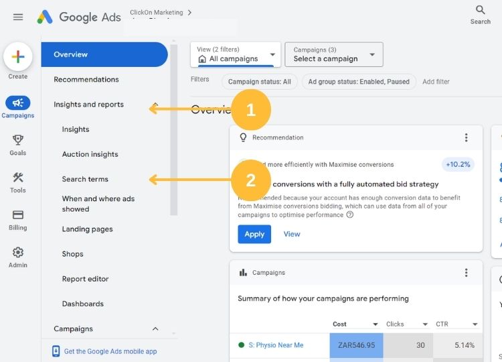
Task: Click the +10.2% badge
Action: (458, 164)
